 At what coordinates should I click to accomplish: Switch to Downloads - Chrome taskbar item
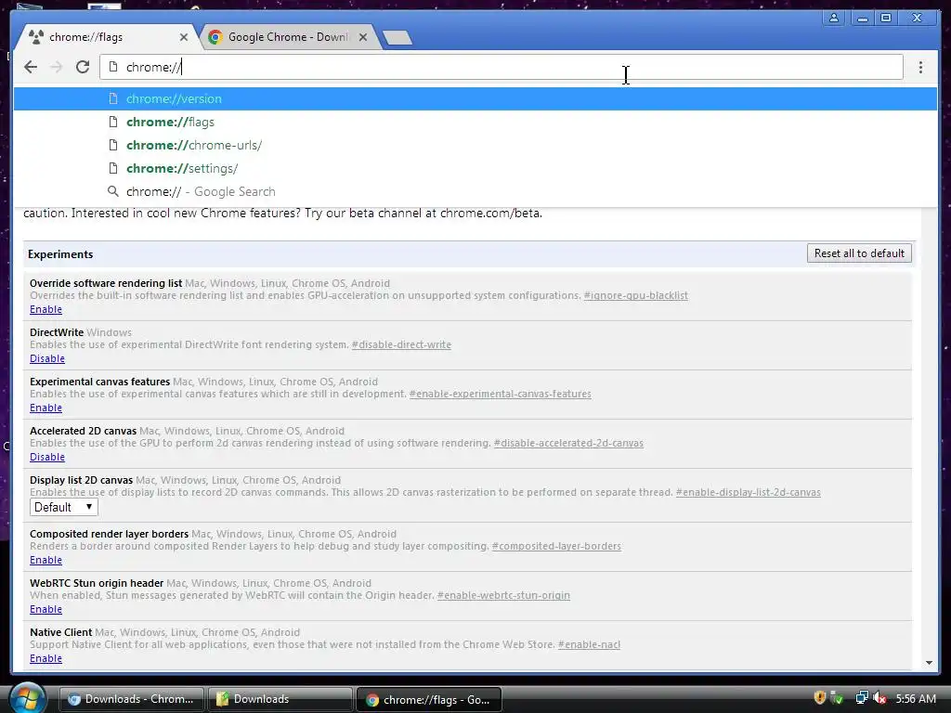[x=132, y=699]
